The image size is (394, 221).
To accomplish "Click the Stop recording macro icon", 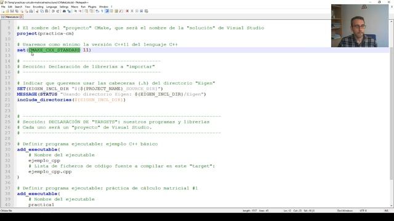I will (132, 11).
